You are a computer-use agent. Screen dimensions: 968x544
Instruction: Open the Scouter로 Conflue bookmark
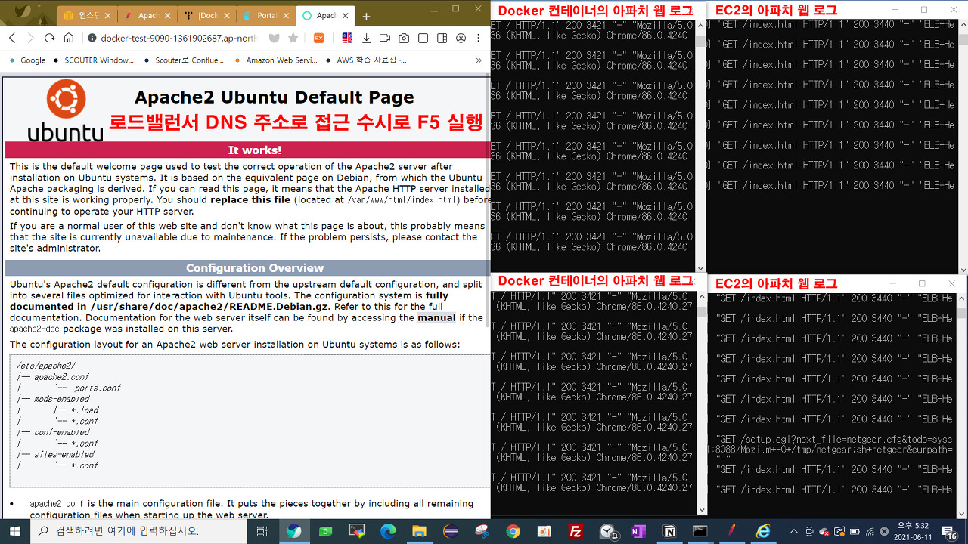pos(184,60)
